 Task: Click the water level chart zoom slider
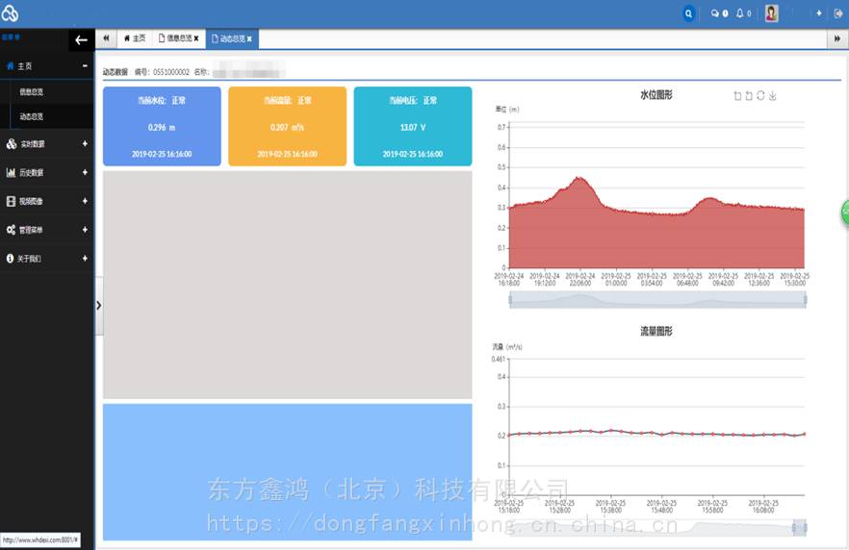[657, 300]
